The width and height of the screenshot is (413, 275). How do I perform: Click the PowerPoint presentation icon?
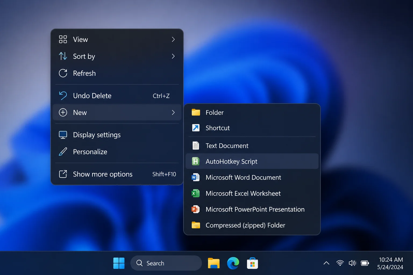(x=195, y=209)
